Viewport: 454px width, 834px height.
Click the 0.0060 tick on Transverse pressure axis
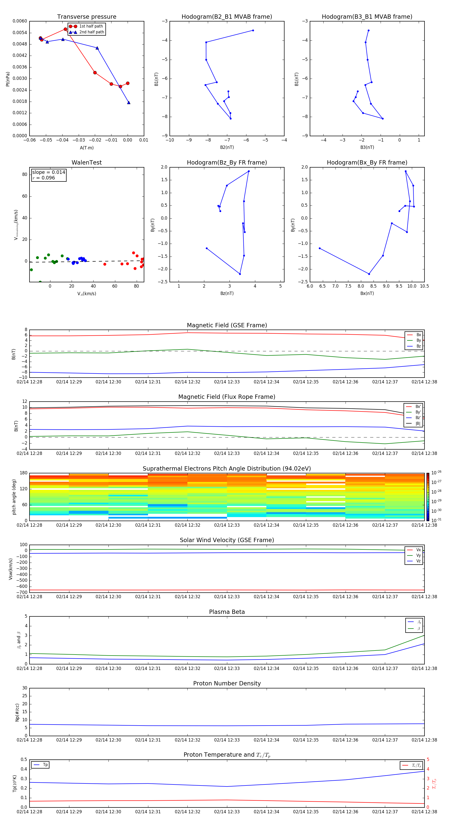20,21
